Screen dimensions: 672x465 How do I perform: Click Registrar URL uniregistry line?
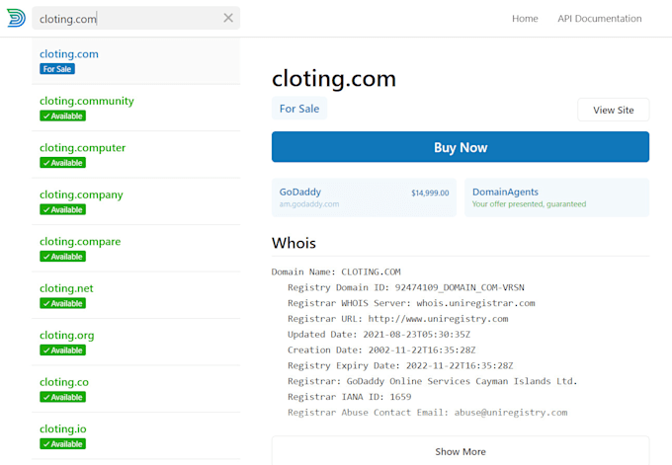point(397,319)
